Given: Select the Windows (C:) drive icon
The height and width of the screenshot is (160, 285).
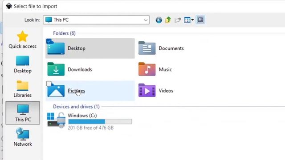Looking at the screenshot, I should coord(56,120).
